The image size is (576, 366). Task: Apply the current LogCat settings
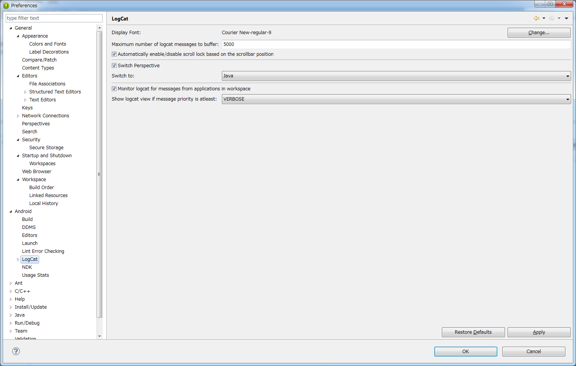[539, 332]
